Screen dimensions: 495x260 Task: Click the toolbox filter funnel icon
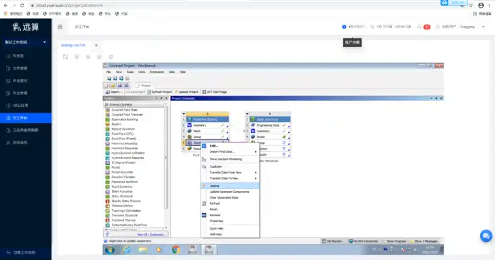pyautogui.click(x=107, y=235)
